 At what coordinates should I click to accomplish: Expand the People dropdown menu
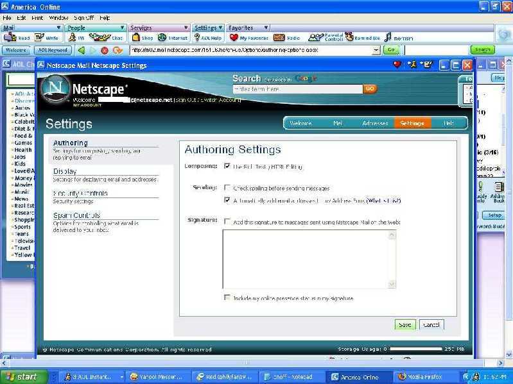click(122, 28)
